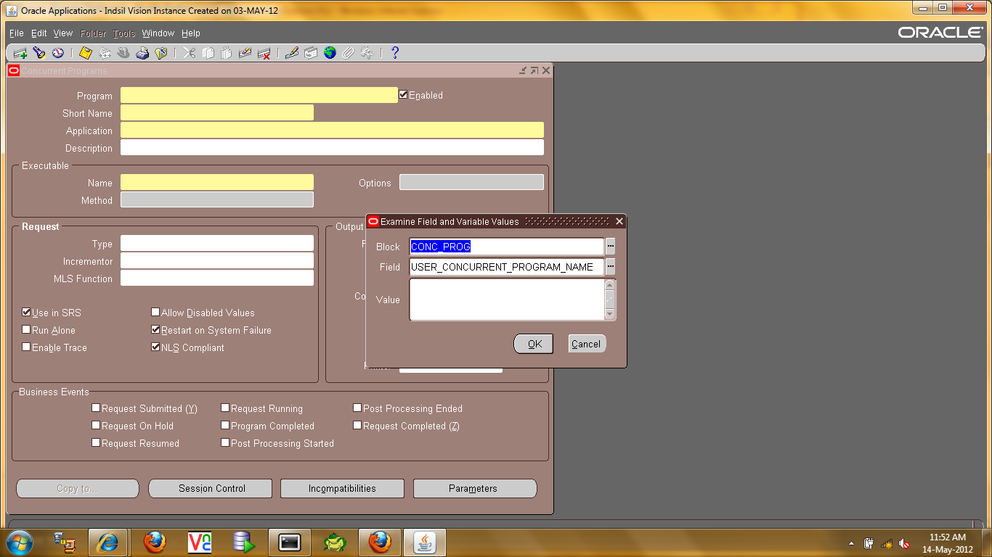Screen dimensions: 992x557
Task: Click the Session Control button
Action: [211, 488]
